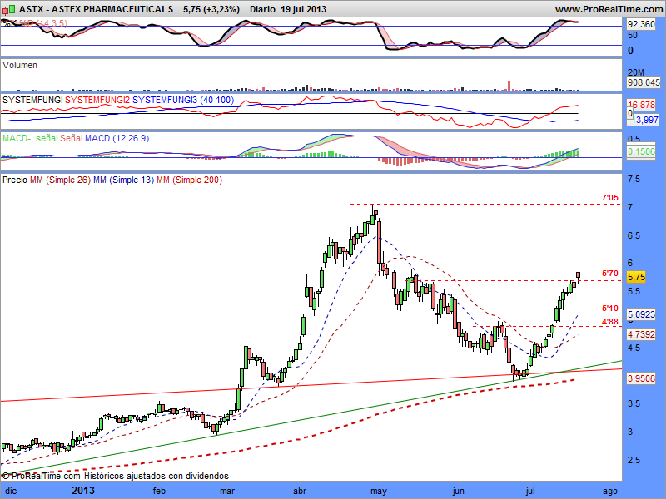Click the 2013 year on time axis

click(83, 491)
